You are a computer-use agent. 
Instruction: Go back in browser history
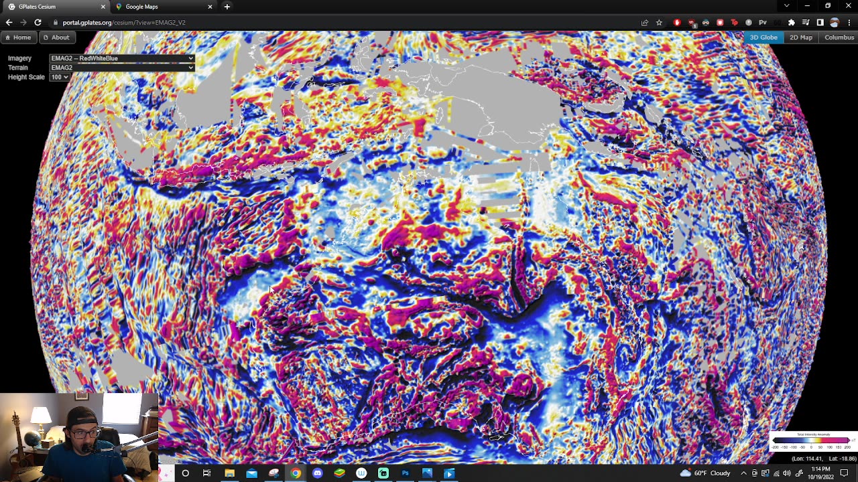pos(9,22)
